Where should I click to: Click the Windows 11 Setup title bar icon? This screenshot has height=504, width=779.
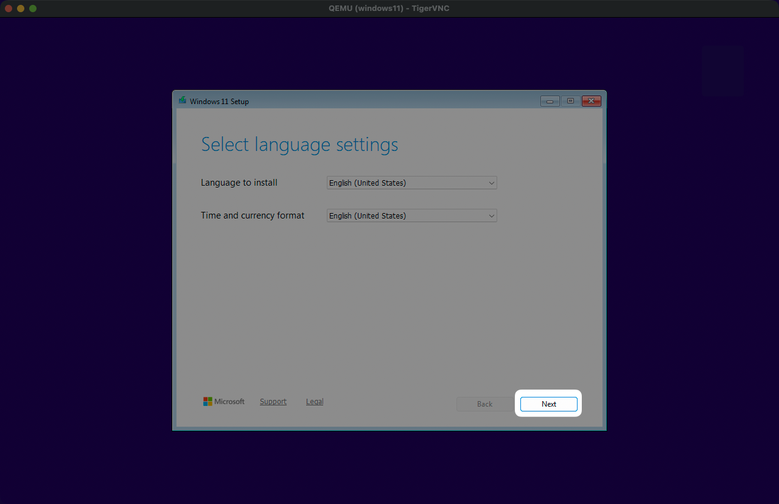click(x=182, y=100)
